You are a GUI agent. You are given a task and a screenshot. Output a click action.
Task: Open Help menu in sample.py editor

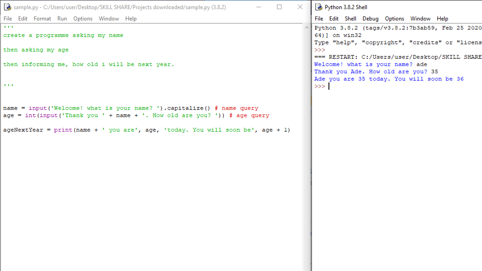(131, 19)
